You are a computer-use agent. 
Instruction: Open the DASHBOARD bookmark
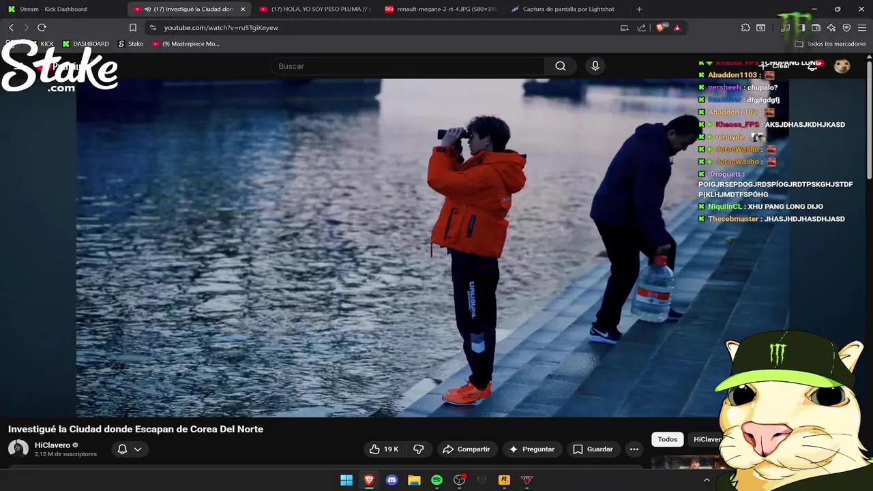86,44
